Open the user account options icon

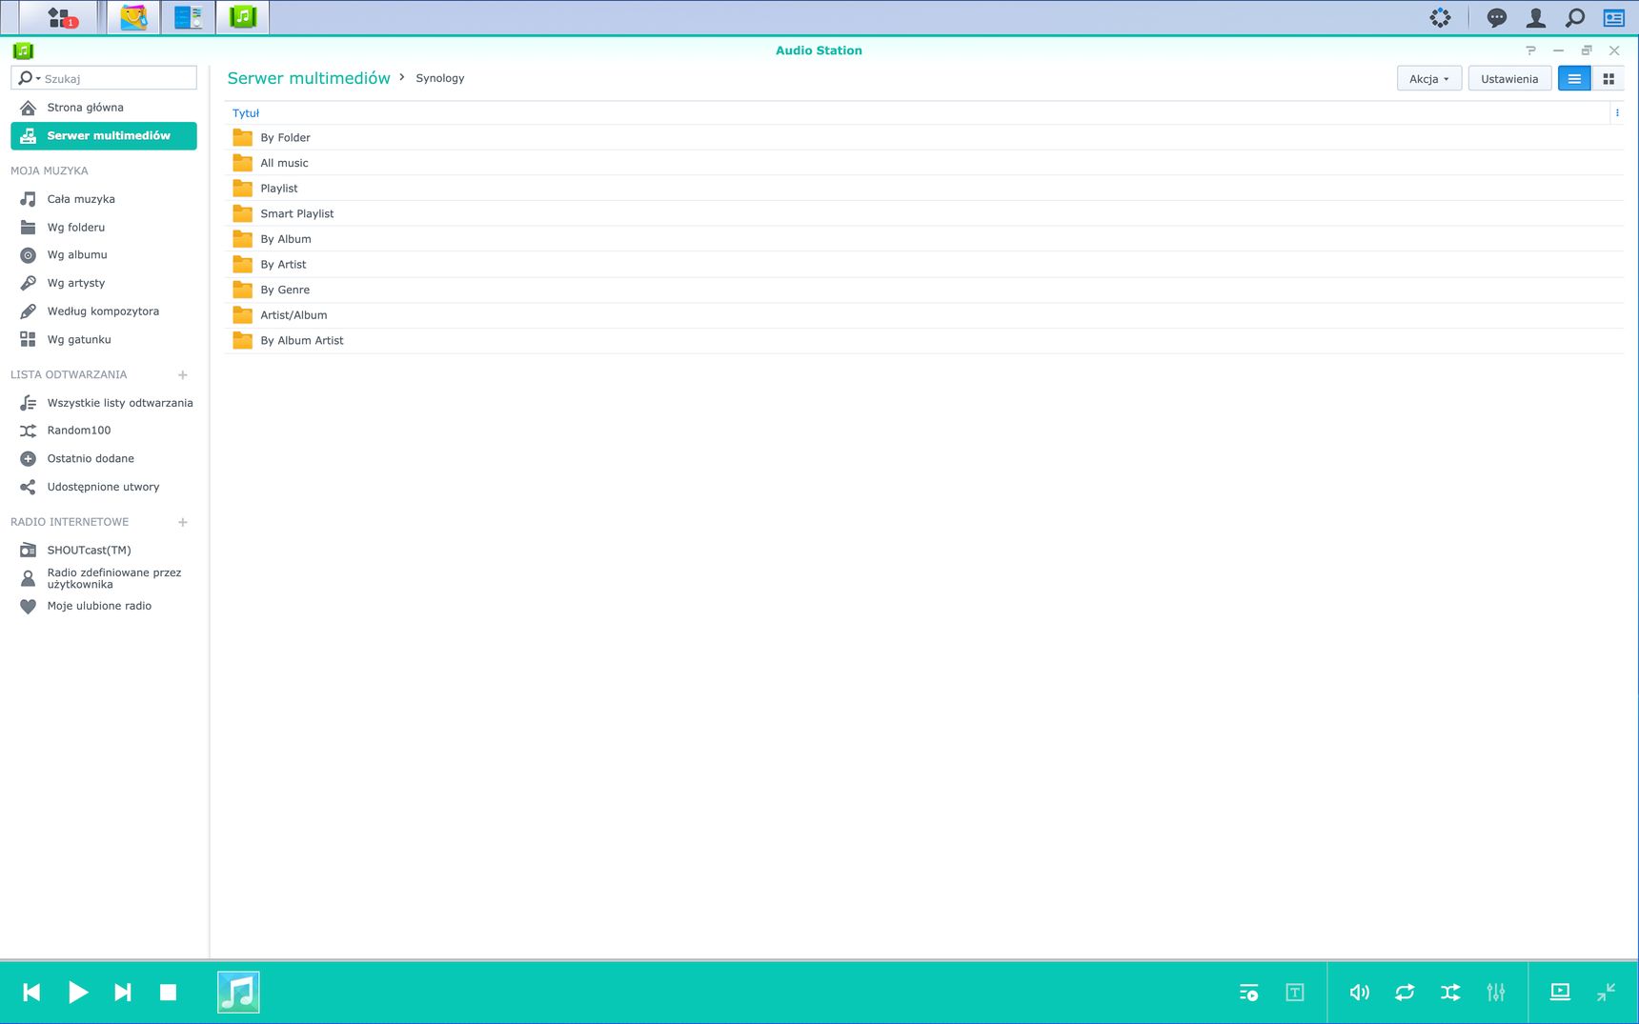pos(1536,17)
